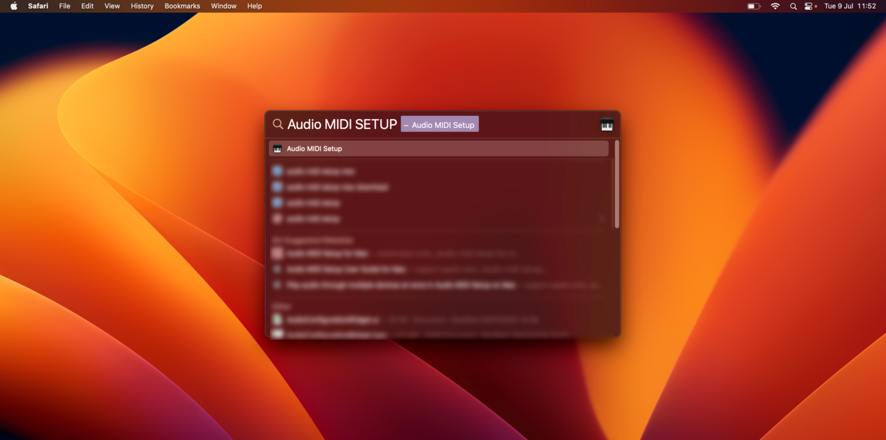
Task: Click the piano keyboard icon beside the Spotlight search field
Action: [x=606, y=125]
